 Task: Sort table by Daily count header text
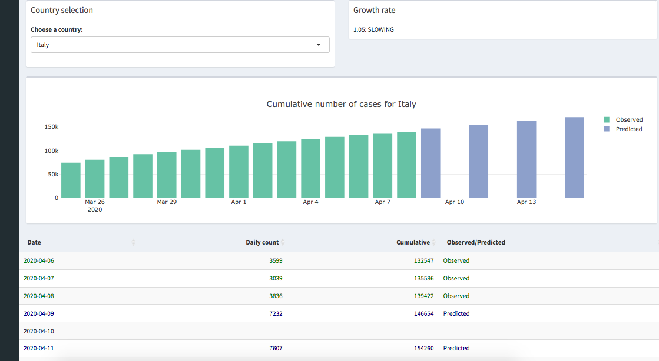pyautogui.click(x=262, y=242)
